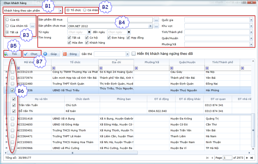Open the Khách hàng theo sản phẩm dropdown
Viewport: 258px width, 164px height.
tap(60, 10)
